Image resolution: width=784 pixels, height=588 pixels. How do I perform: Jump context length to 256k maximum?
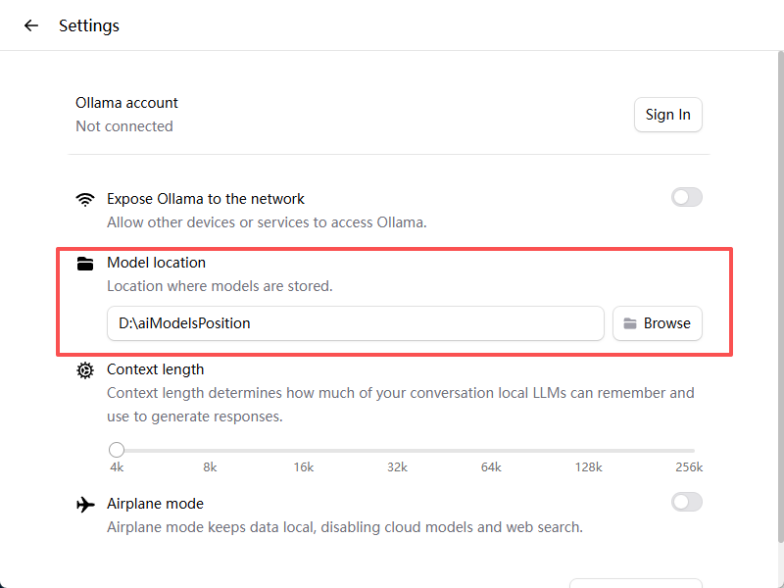(692, 451)
